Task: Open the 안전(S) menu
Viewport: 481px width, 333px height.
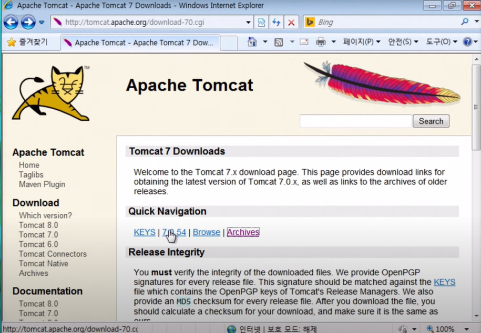Action: point(403,41)
